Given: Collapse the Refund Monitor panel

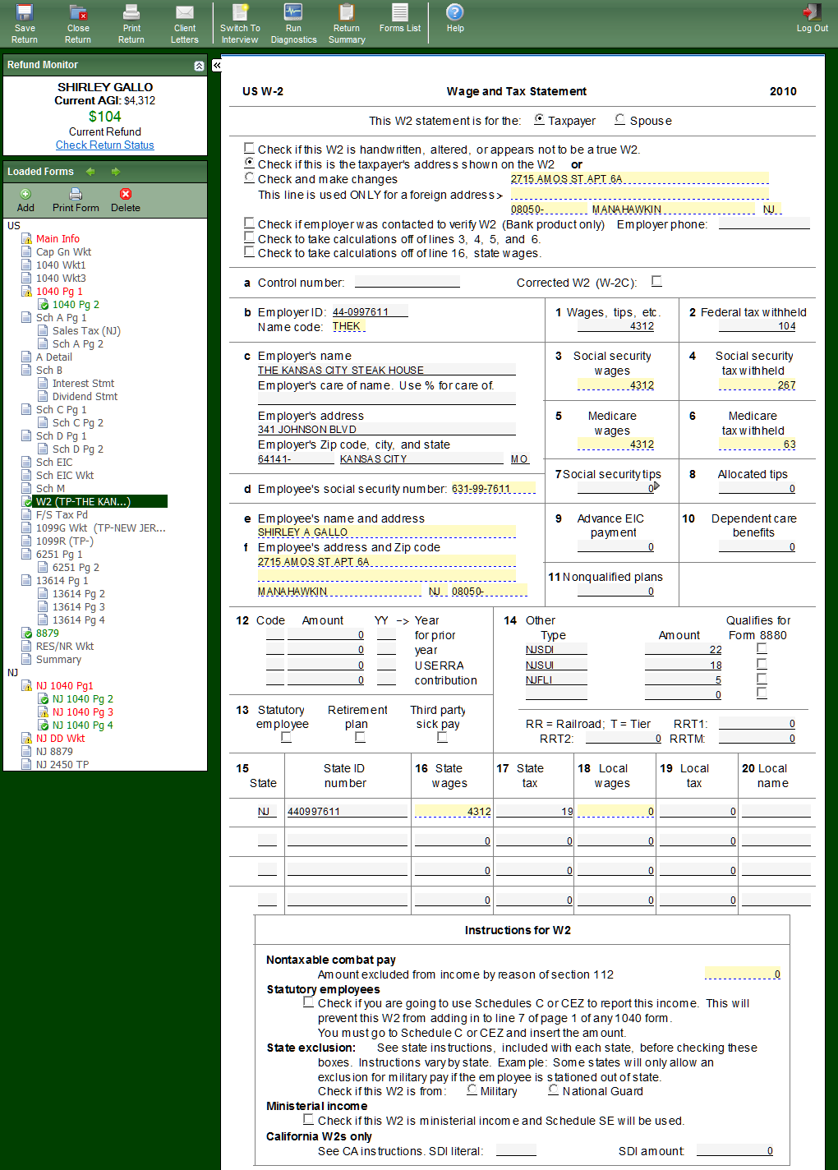Looking at the screenshot, I should pyautogui.click(x=199, y=66).
